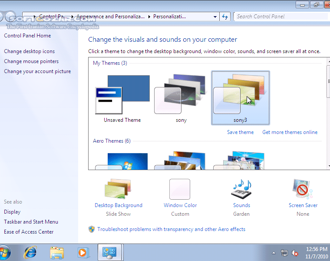Launch Internet Explorer from taskbar
Image resolution: width=330 pixels, height=261 pixels.
[30, 252]
